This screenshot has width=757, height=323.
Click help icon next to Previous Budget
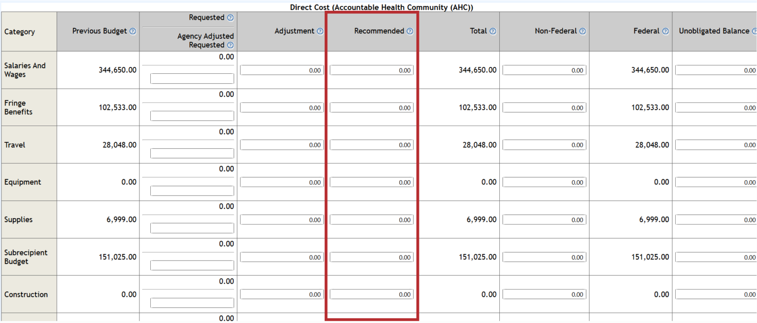(133, 32)
